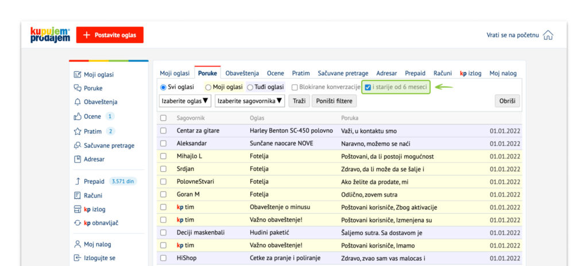588x266 pixels.
Task: Check the Aleksandar message row checkbox
Action: (163, 143)
